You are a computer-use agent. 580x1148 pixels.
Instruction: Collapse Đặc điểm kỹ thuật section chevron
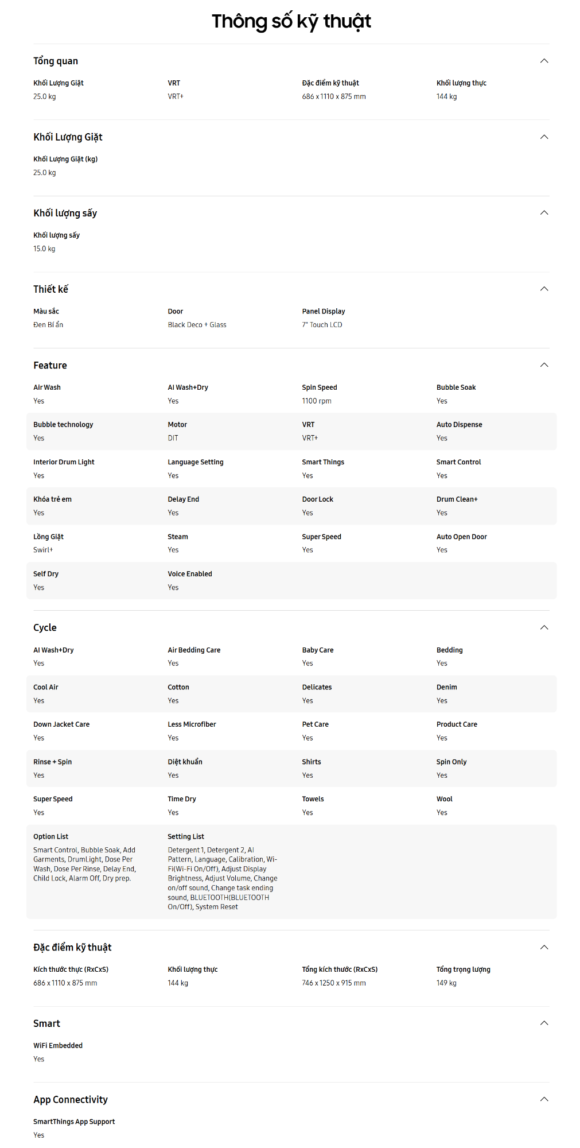pyautogui.click(x=544, y=947)
